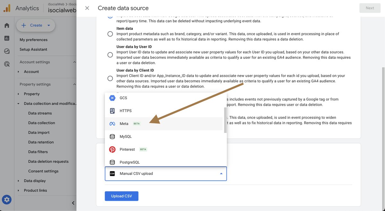Screen dimensions: 385x211
Task: Open the Advertising target icon
Action: pyautogui.click(x=7, y=64)
